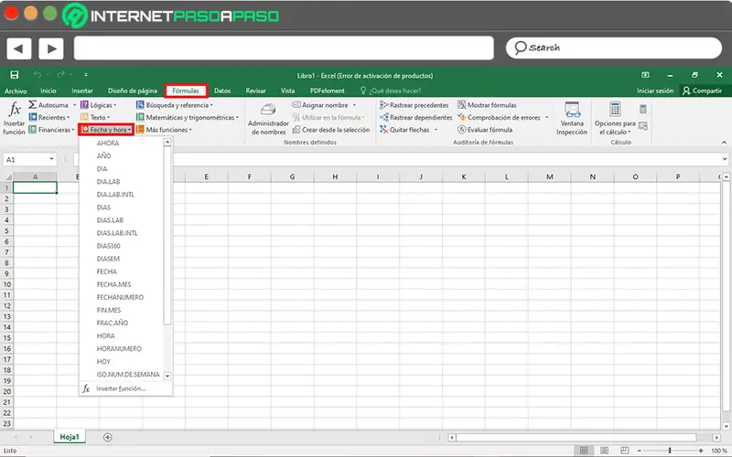Viewport: 732px width, 457px height.
Task: Switch to normal view in status bar
Action: pos(584,450)
